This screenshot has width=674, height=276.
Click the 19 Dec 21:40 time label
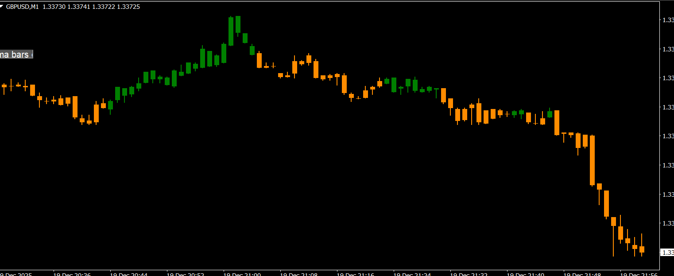pos(526,274)
